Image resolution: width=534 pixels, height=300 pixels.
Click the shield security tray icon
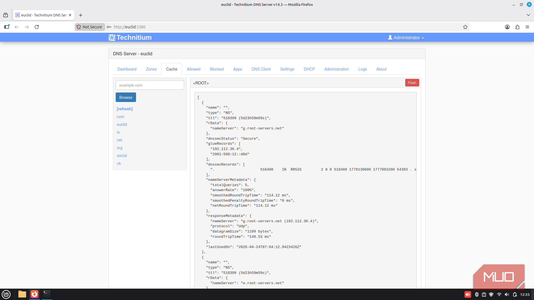491,294
